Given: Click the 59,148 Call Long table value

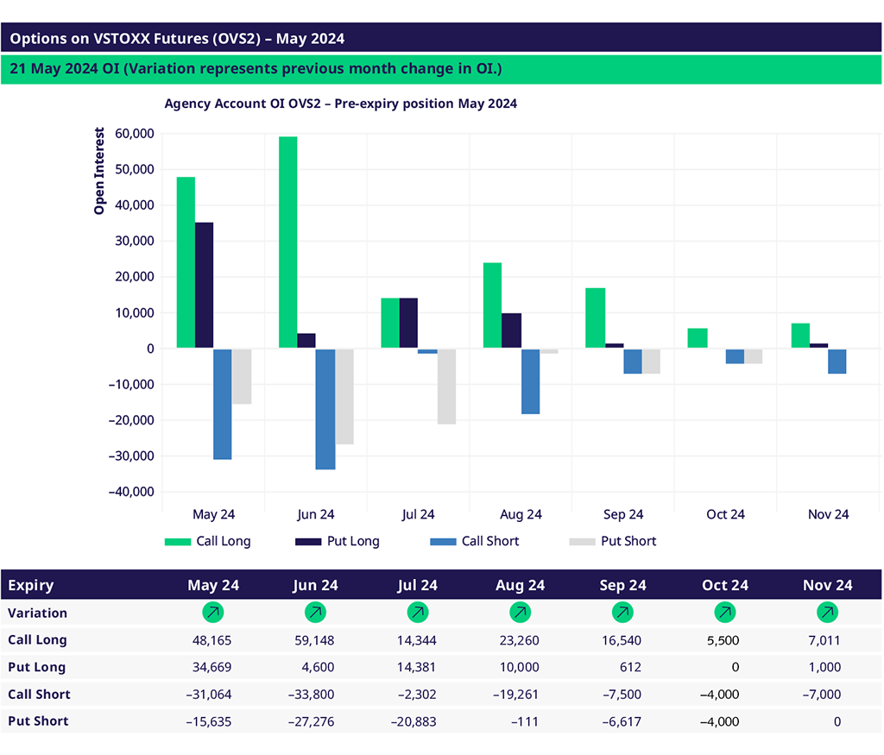Looking at the screenshot, I should pos(314,640).
